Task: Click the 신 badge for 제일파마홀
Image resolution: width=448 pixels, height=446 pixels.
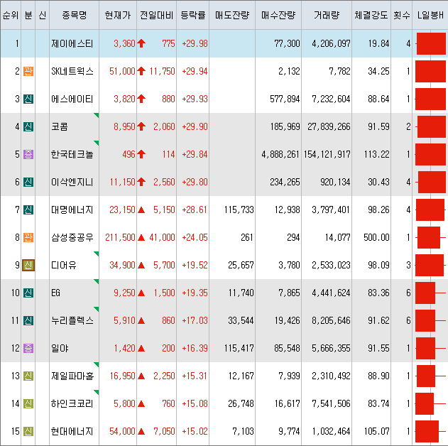Action: pos(28,376)
